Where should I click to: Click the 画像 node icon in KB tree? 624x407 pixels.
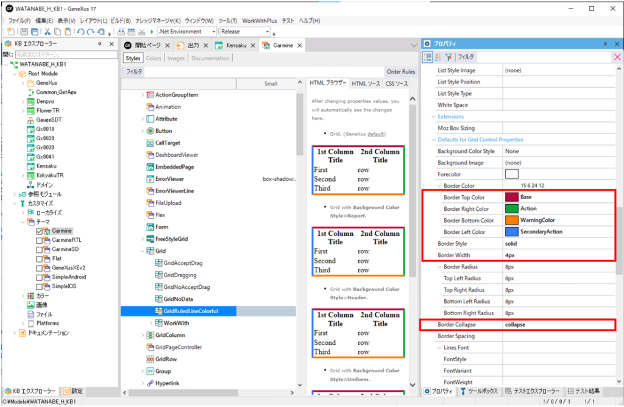pyautogui.click(x=30, y=305)
